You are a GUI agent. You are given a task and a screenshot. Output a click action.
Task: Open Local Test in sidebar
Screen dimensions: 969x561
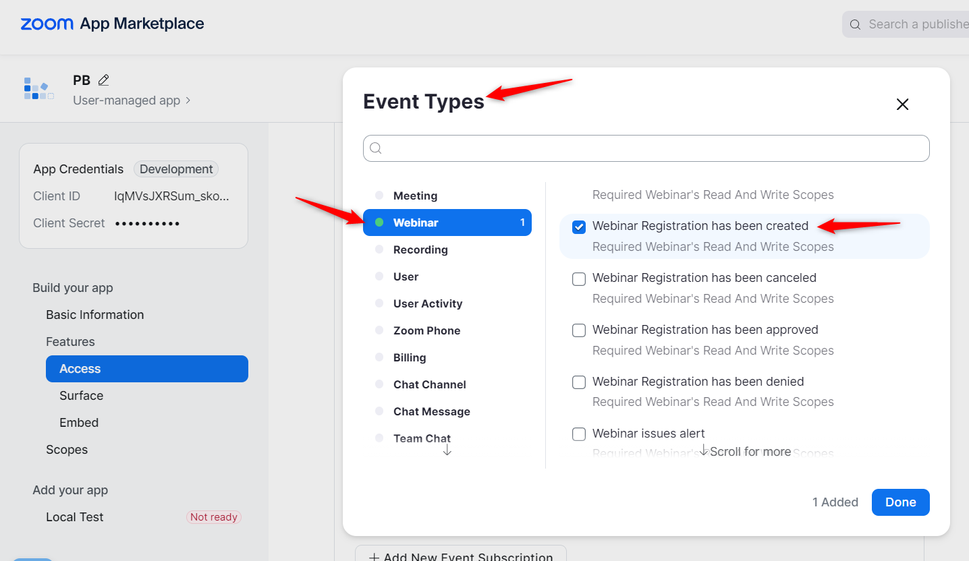tap(75, 517)
